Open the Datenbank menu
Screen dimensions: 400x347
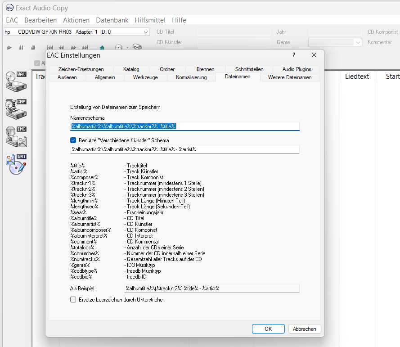112,20
